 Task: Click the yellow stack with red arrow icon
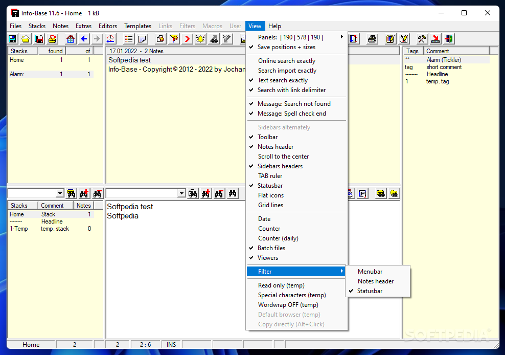pos(52,39)
